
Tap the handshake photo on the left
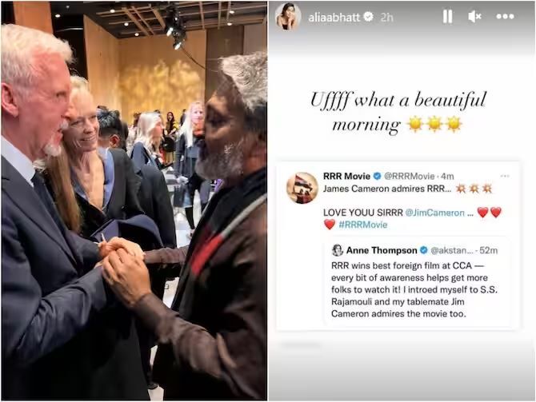[134, 201]
